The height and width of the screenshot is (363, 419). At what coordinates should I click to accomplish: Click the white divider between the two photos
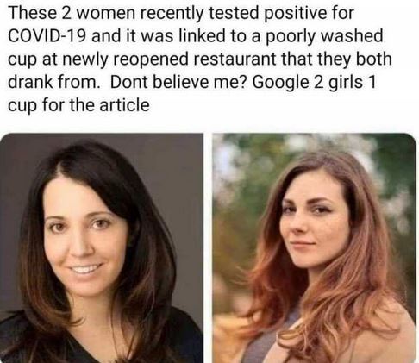208,247
